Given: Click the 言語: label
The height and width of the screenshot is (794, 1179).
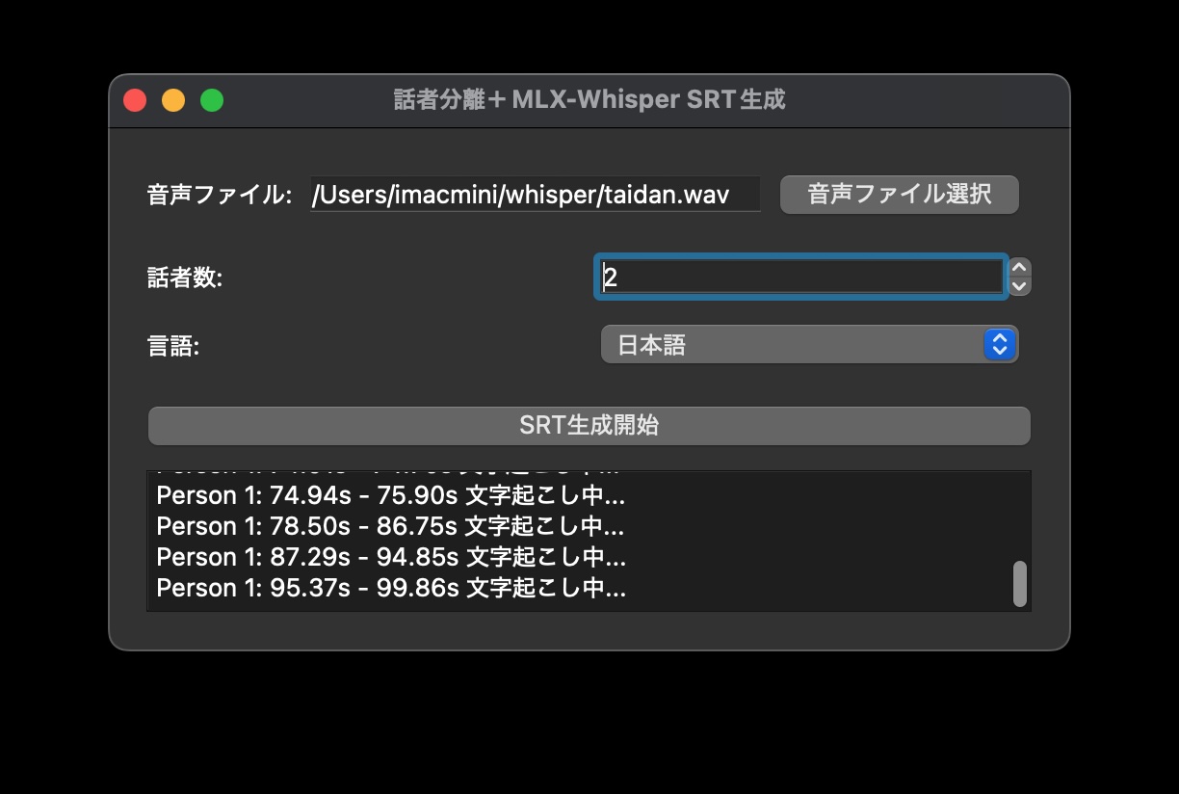Looking at the screenshot, I should 173,346.
